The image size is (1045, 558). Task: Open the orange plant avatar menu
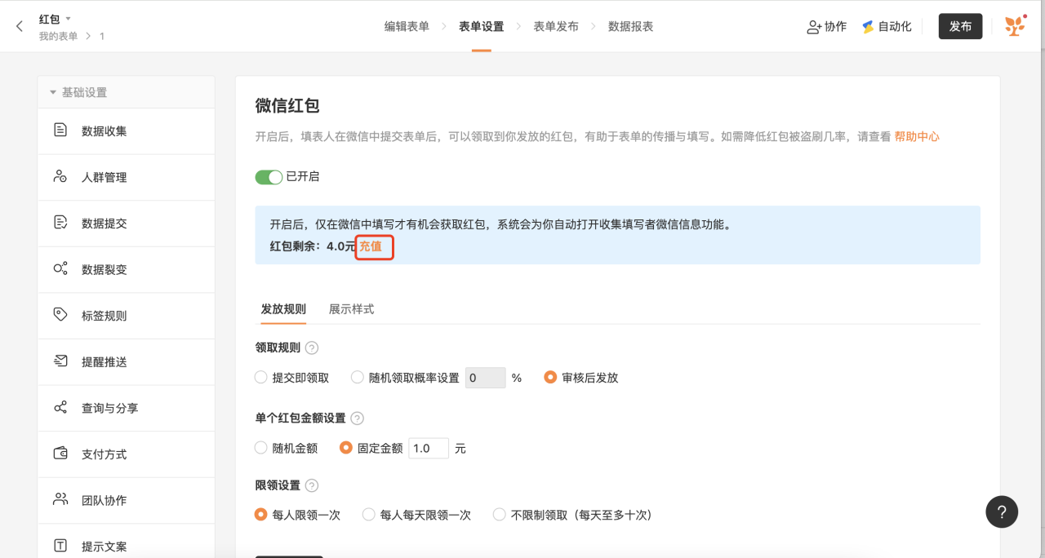(x=1014, y=26)
